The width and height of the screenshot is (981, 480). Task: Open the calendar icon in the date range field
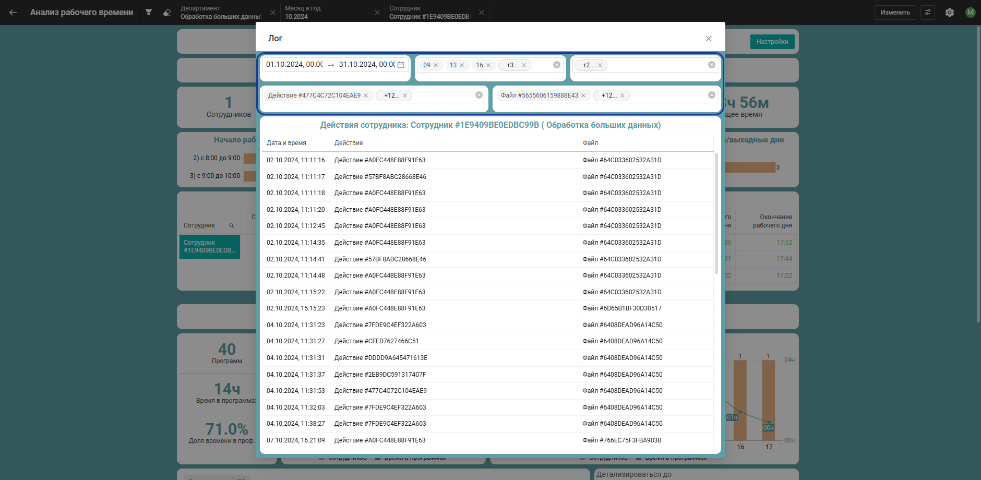click(x=401, y=65)
